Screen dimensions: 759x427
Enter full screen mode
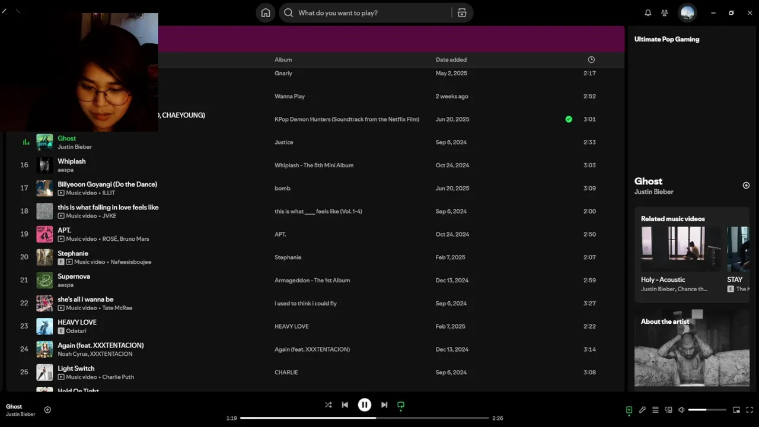click(750, 410)
